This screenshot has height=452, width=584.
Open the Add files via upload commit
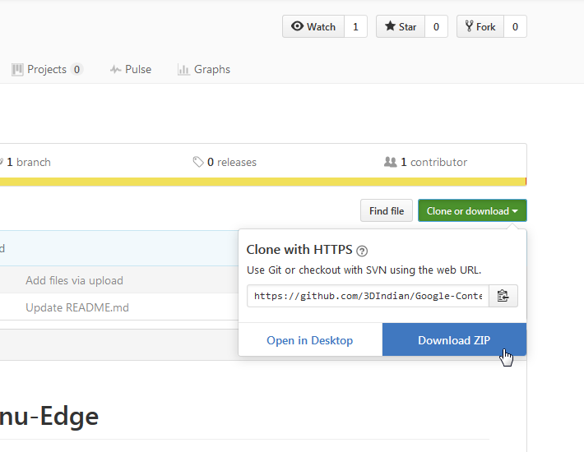(74, 280)
